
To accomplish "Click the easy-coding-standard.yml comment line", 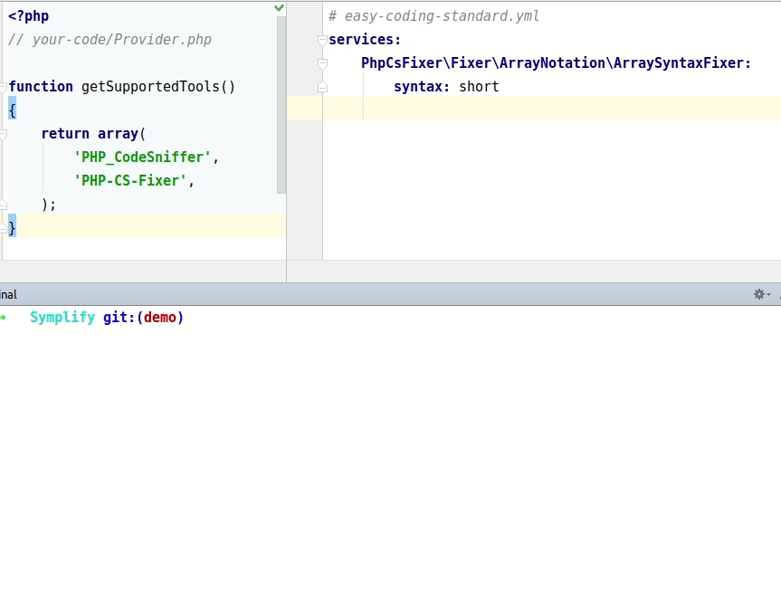I will 433,16.
